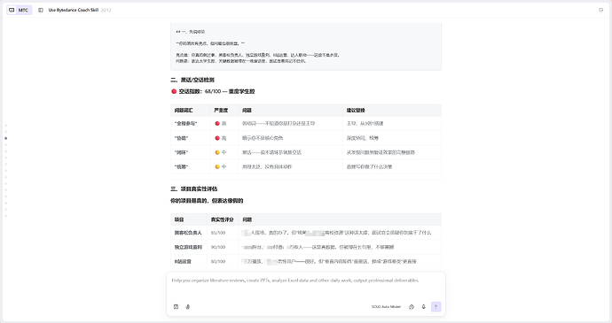The image size is (612, 323).
Task: Open the SOLO Auto Model selector
Action: pyautogui.click(x=386, y=307)
